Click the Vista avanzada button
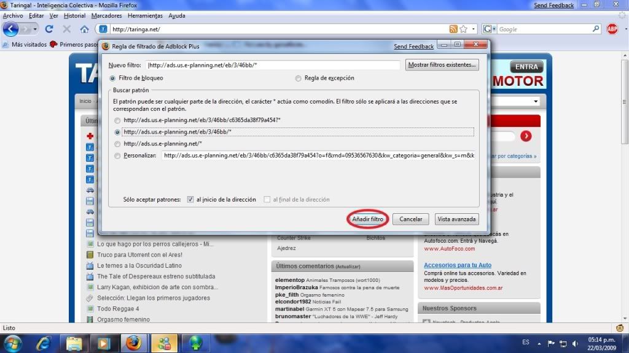The image size is (629, 353). tap(456, 219)
